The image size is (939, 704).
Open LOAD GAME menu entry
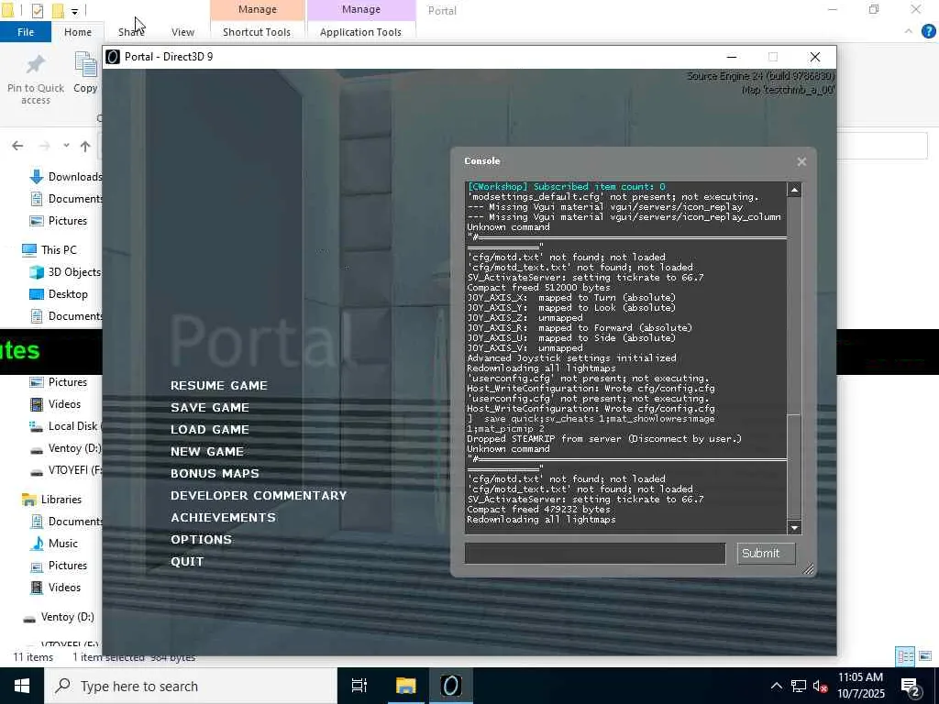(x=210, y=430)
